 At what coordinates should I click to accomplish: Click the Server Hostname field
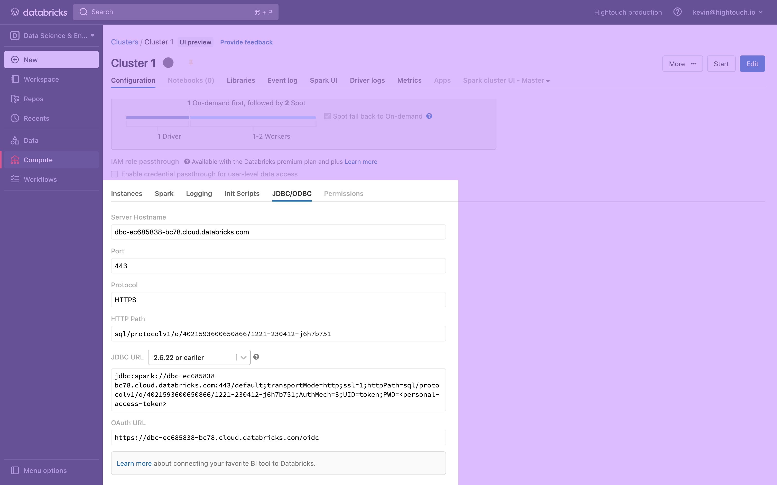tap(278, 232)
